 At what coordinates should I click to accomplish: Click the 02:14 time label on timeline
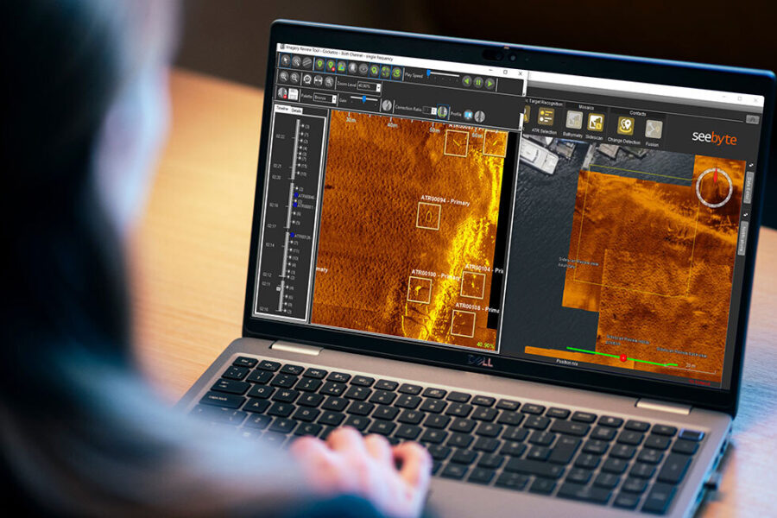269,245
